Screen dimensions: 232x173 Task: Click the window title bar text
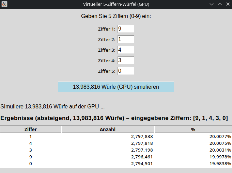pyautogui.click(x=116, y=4)
